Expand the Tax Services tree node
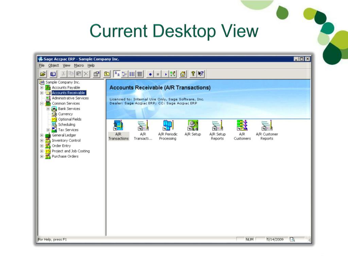 (x=48, y=130)
